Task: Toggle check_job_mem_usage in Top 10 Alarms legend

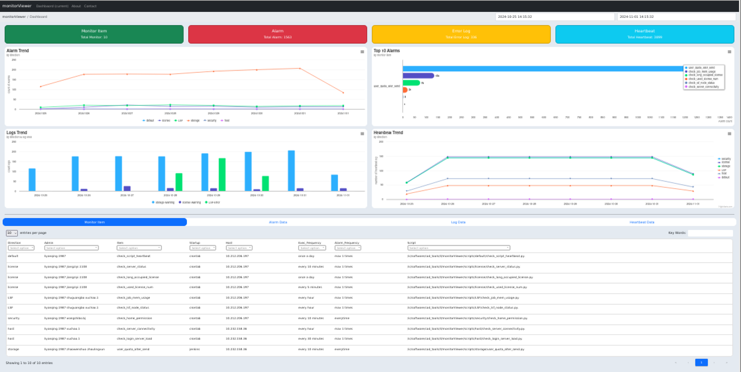Action: click(x=699, y=72)
